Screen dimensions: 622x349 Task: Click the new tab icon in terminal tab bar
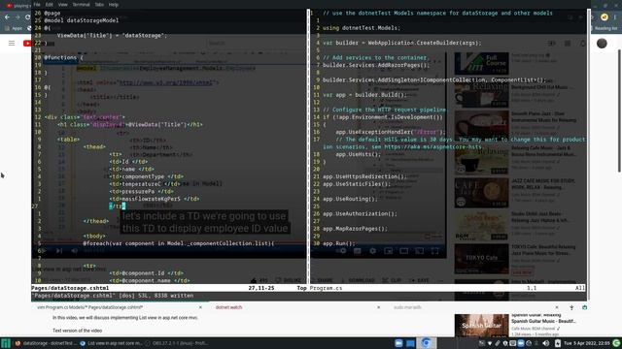[x=571, y=307]
